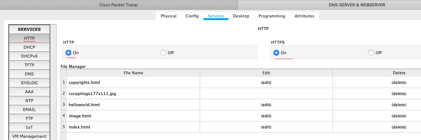
Task: Open the DNS service settings
Action: [29, 74]
